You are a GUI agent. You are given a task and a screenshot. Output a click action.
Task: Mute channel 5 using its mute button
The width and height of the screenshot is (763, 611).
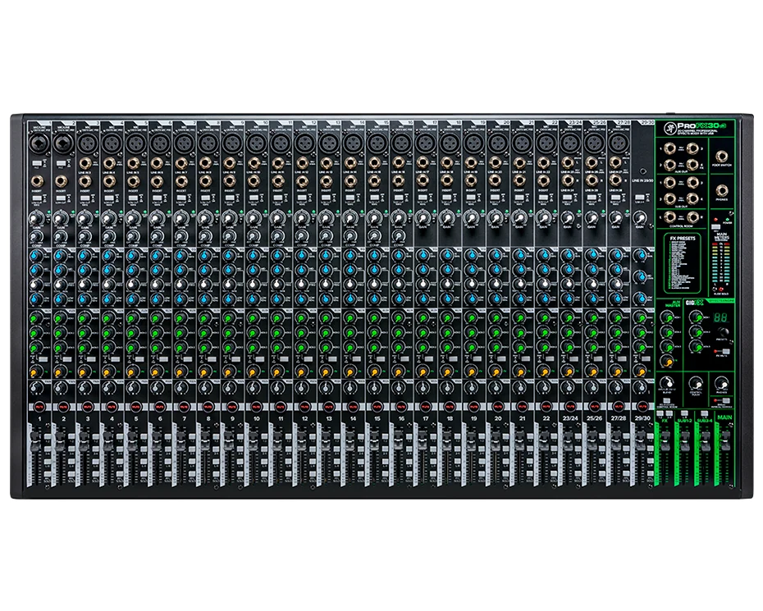pos(135,406)
